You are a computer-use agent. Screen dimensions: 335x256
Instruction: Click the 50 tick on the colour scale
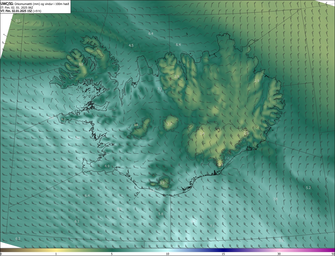pyautogui.click(x=333, y=254)
